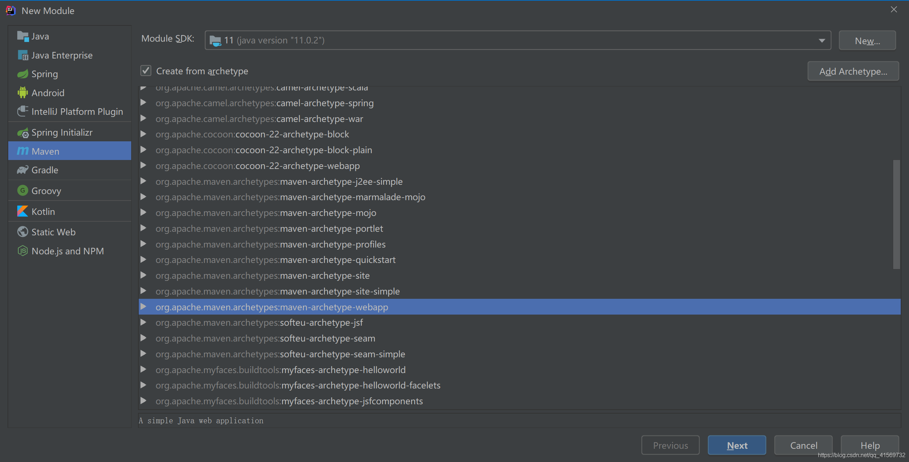Image resolution: width=909 pixels, height=462 pixels.
Task: Click New... to add an SDK
Action: point(867,41)
